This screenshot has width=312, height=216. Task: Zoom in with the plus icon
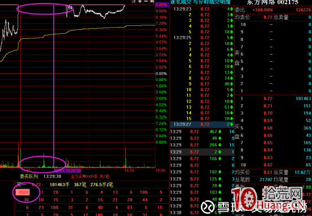[140, 1]
